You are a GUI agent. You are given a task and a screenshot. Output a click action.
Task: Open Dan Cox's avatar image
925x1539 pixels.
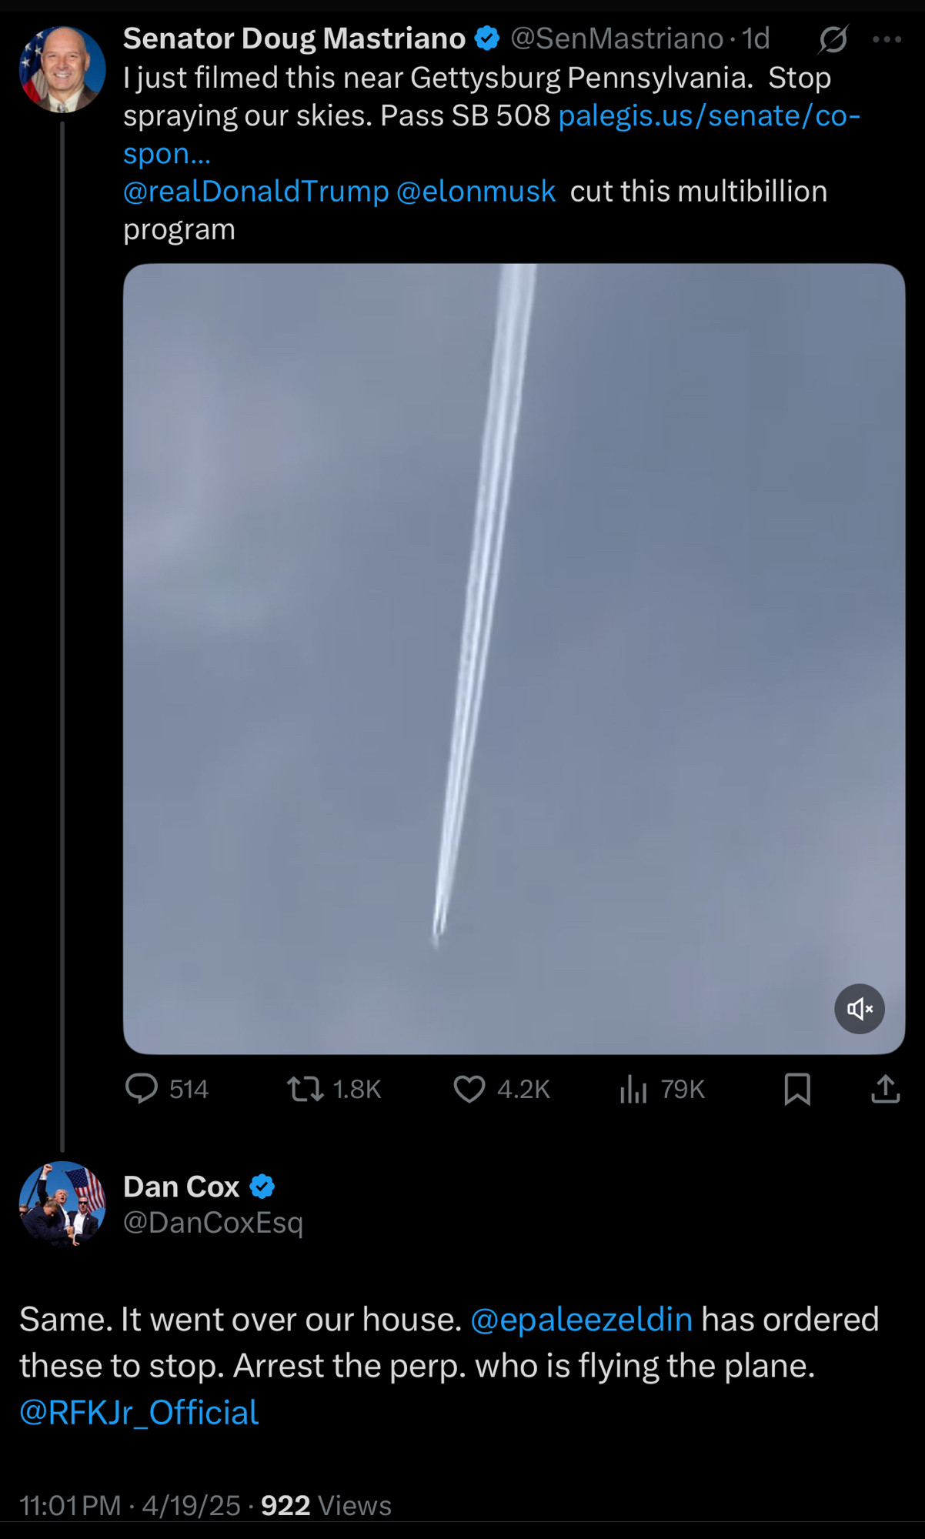[x=62, y=1204]
